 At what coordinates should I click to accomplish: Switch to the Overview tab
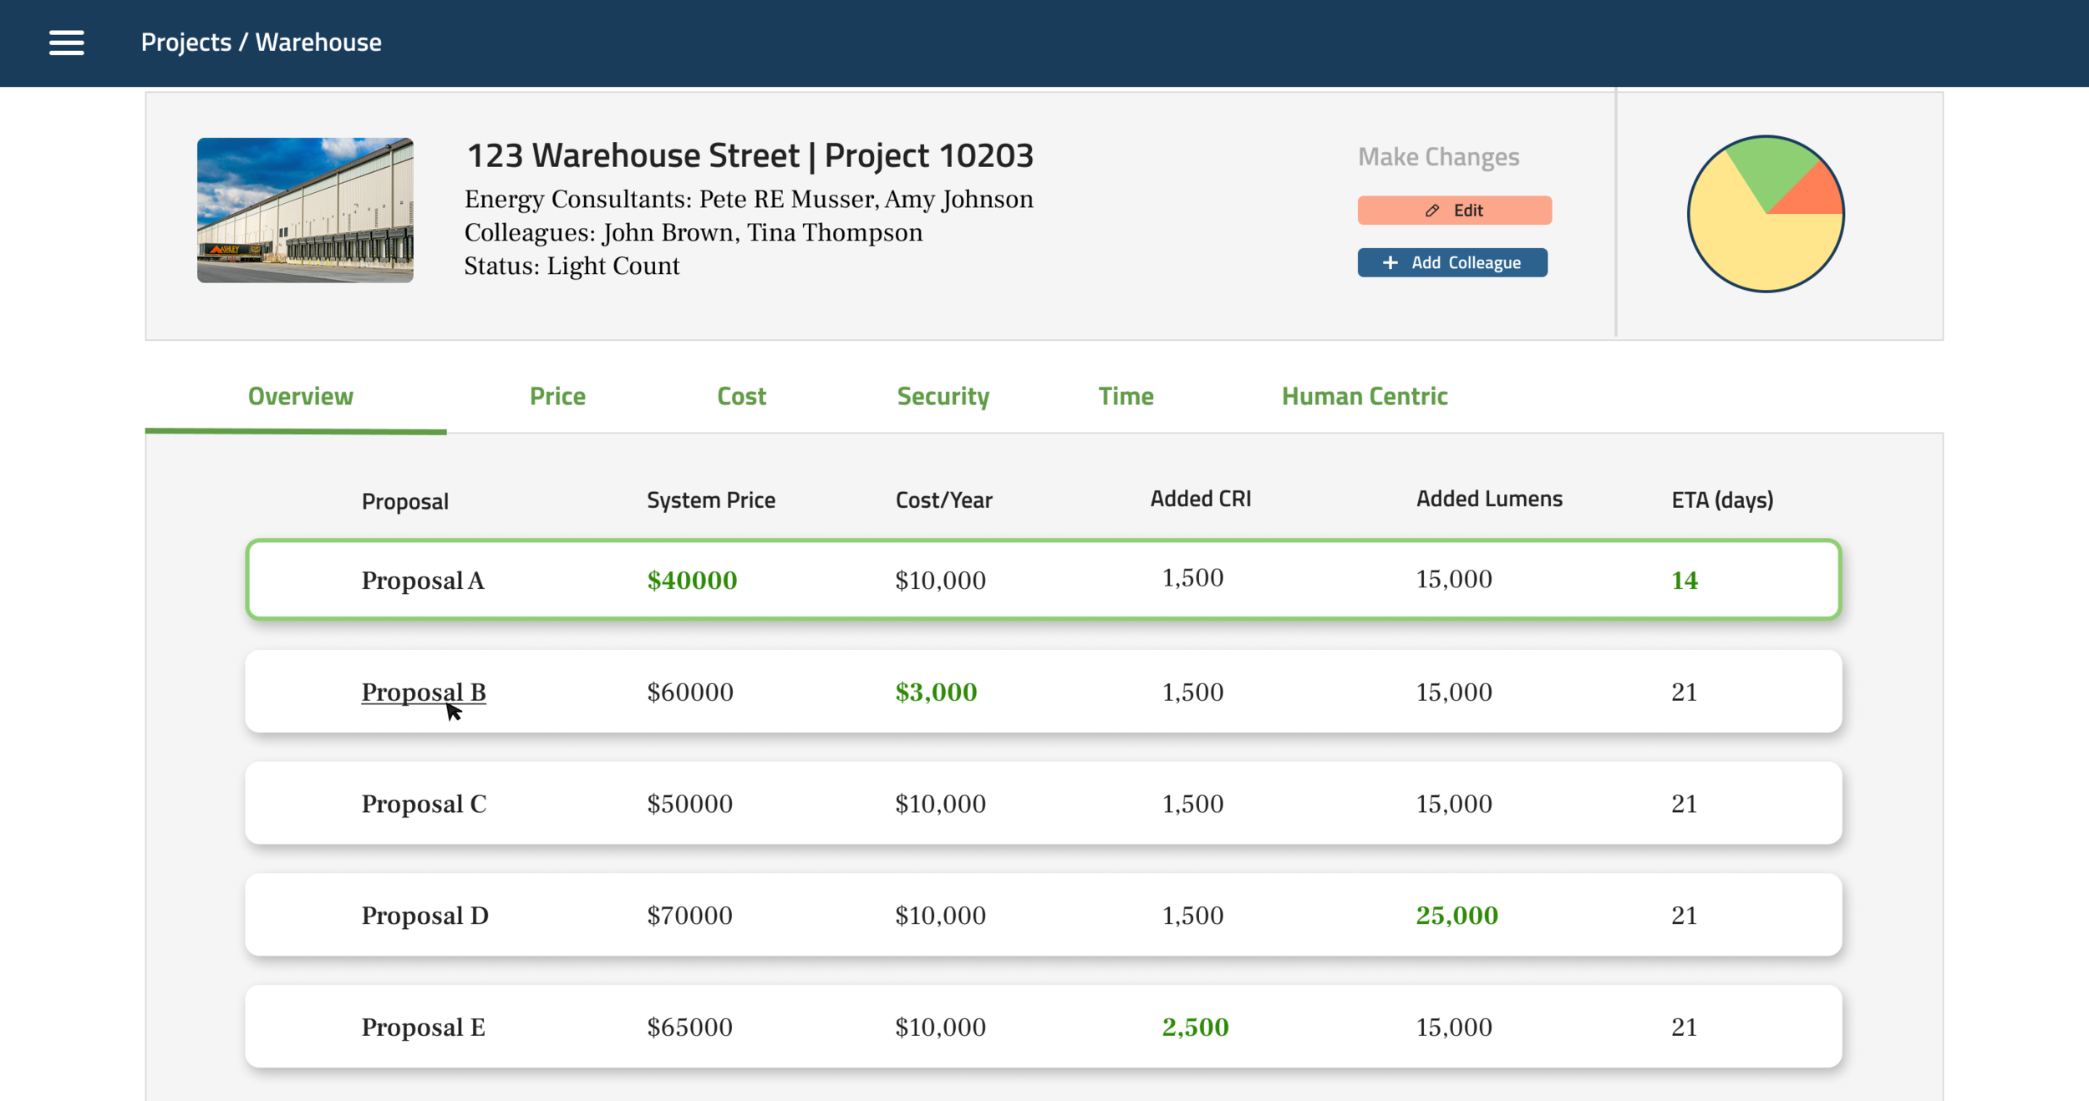[x=300, y=396]
